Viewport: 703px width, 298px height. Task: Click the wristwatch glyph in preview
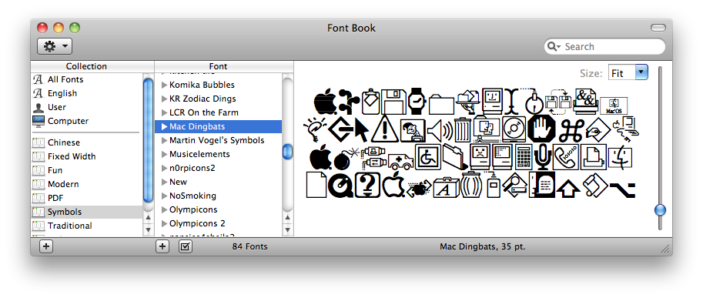tap(417, 102)
